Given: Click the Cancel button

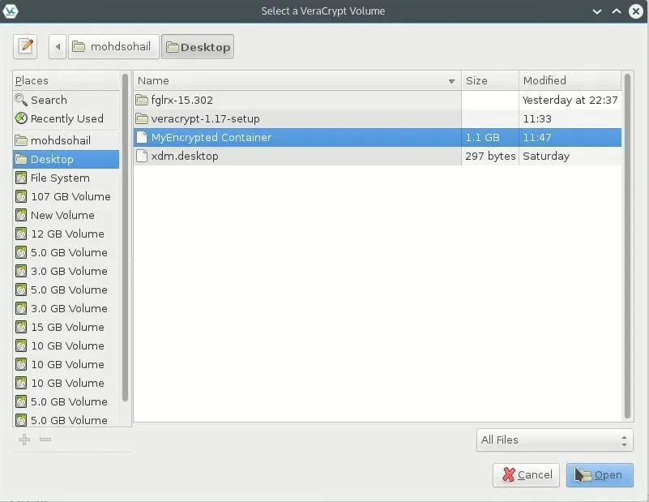Looking at the screenshot, I should point(526,474).
